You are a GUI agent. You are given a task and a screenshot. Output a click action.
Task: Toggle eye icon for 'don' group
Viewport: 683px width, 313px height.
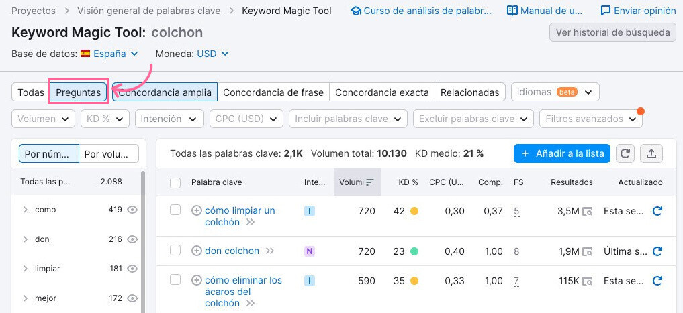[132, 239]
